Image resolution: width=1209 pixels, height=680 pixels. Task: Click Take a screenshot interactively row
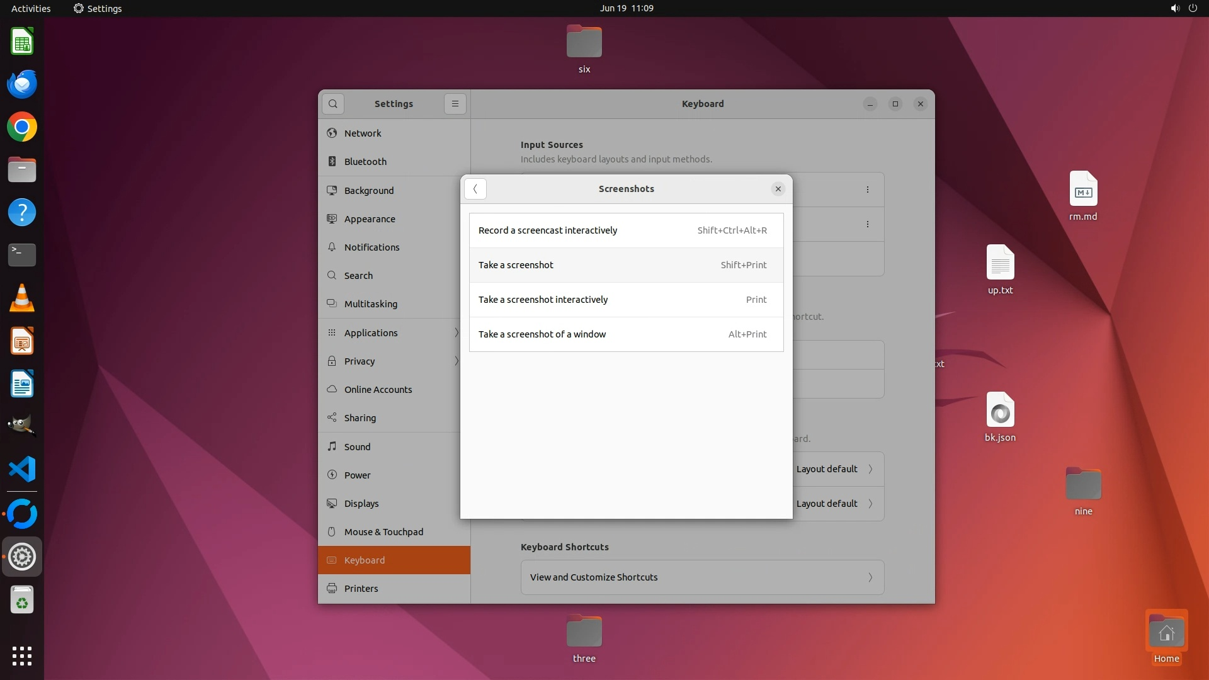pos(626,300)
